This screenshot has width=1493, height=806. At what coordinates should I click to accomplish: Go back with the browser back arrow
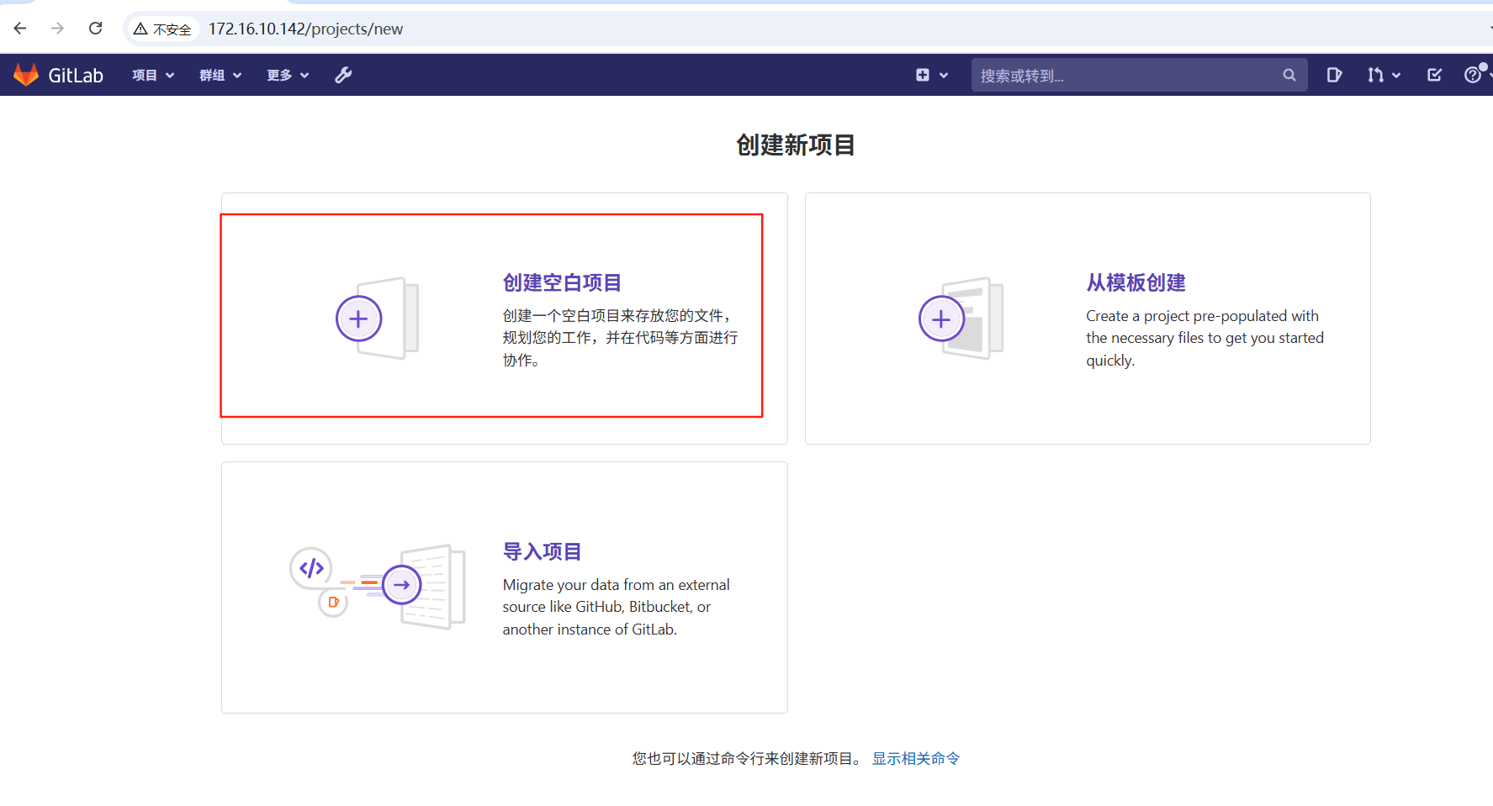(x=20, y=29)
